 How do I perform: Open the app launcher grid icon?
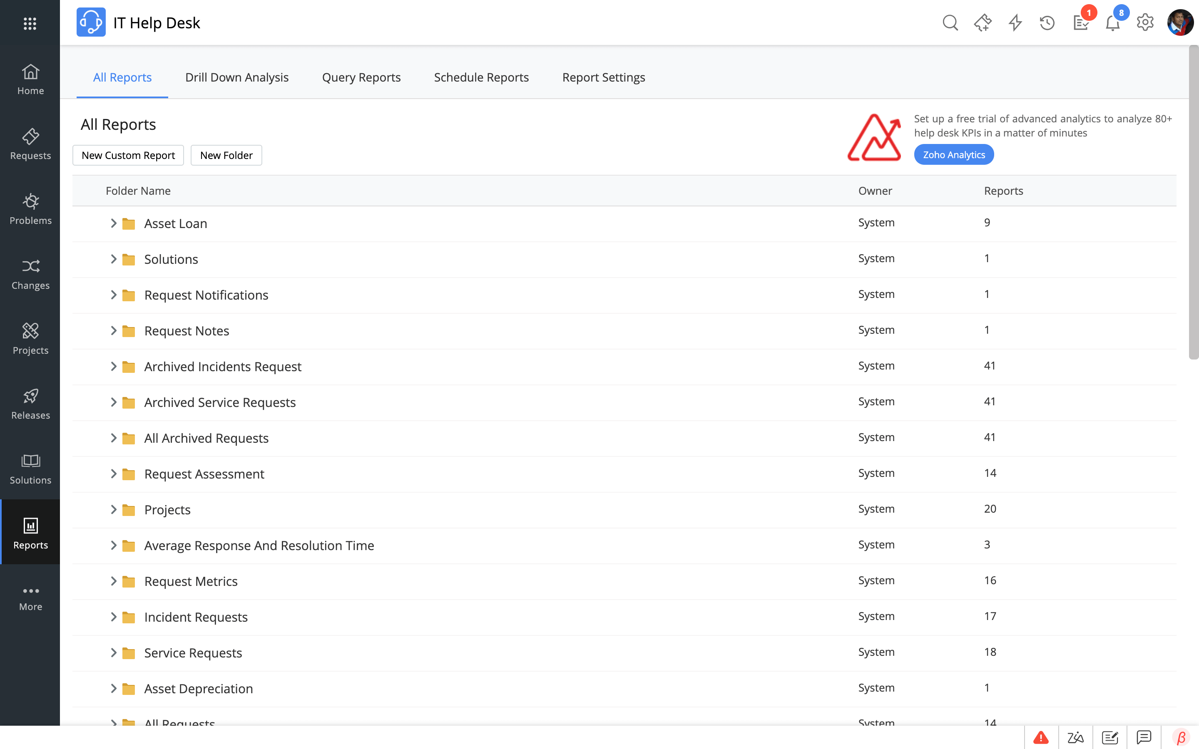[x=30, y=23]
